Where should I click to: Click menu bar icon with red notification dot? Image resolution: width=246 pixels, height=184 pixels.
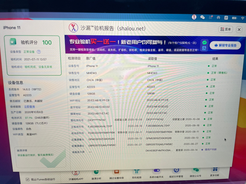point(211,17)
